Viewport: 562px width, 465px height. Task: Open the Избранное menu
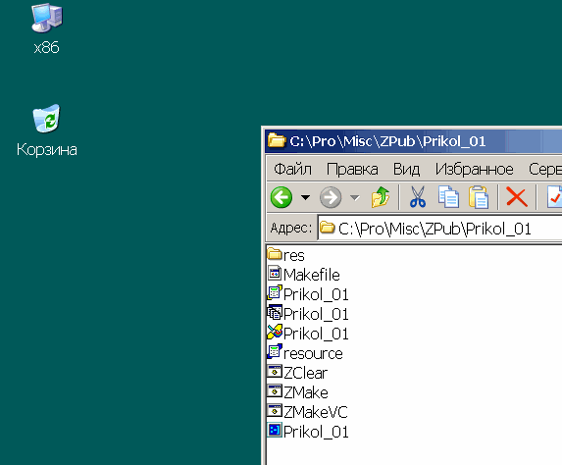(x=474, y=169)
